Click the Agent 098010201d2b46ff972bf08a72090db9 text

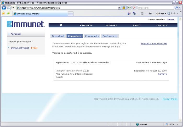(x=82, y=63)
